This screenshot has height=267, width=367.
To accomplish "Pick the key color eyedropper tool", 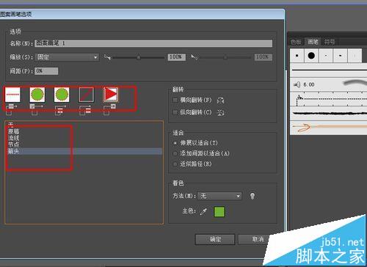I will point(203,211).
